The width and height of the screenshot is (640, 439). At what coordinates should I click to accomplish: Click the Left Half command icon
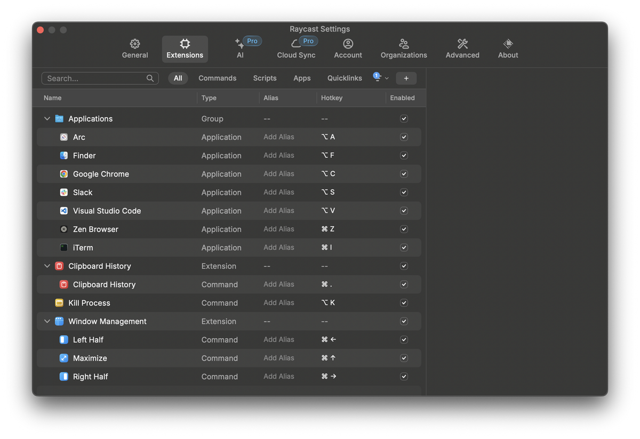click(x=64, y=340)
